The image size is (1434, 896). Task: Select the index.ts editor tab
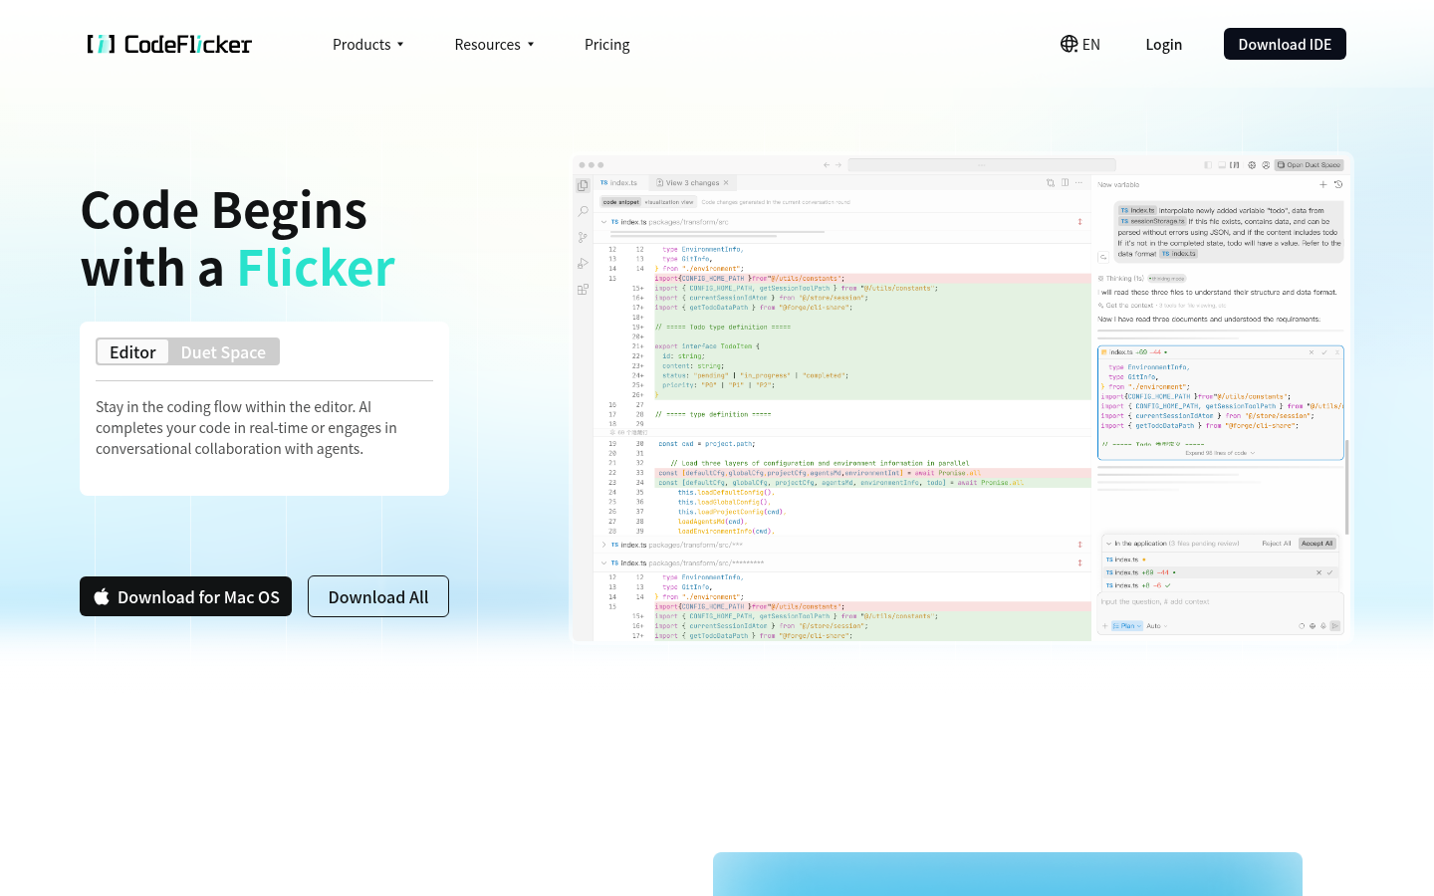click(619, 183)
